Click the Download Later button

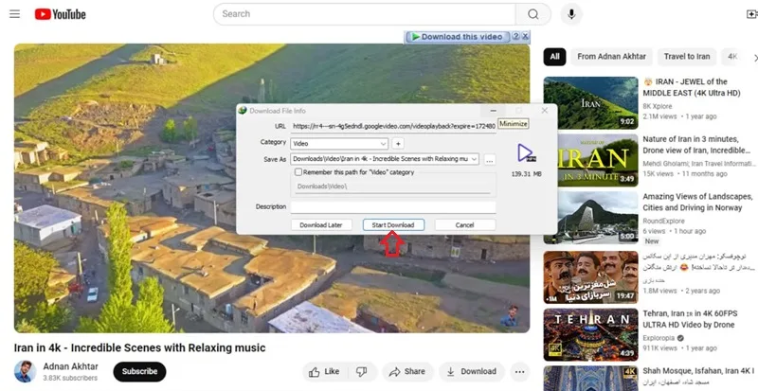pos(321,224)
